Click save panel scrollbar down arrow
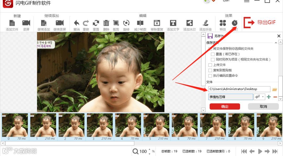Screen dimensions: 283x156 (x=280, y=99)
